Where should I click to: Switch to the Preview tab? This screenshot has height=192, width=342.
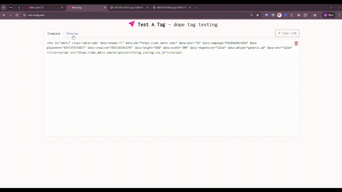[x=72, y=34]
